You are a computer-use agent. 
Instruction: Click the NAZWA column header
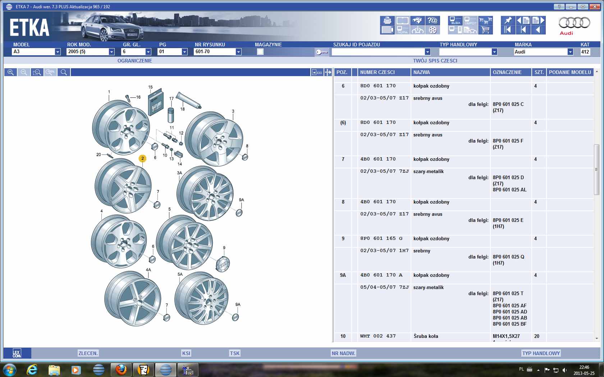450,72
